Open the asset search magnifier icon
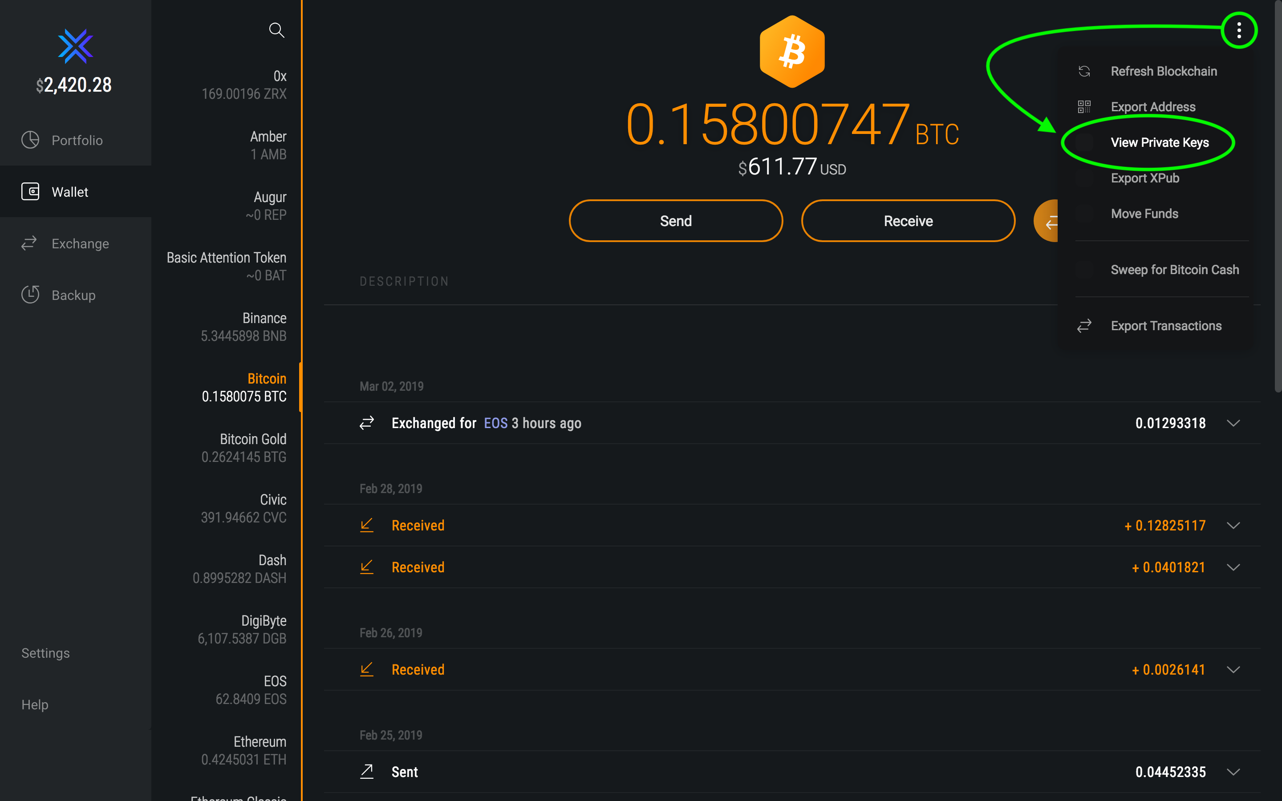Screen dimensions: 1282x801 [x=276, y=30]
